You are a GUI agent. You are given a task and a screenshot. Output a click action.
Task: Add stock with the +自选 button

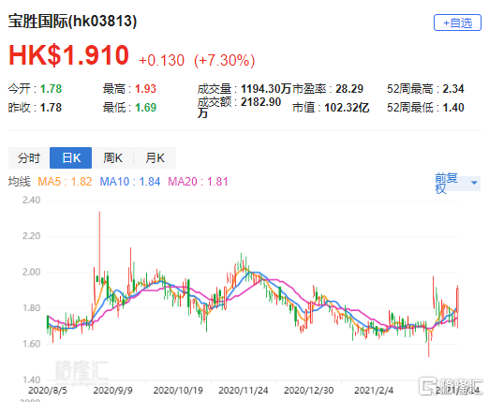[x=457, y=22]
